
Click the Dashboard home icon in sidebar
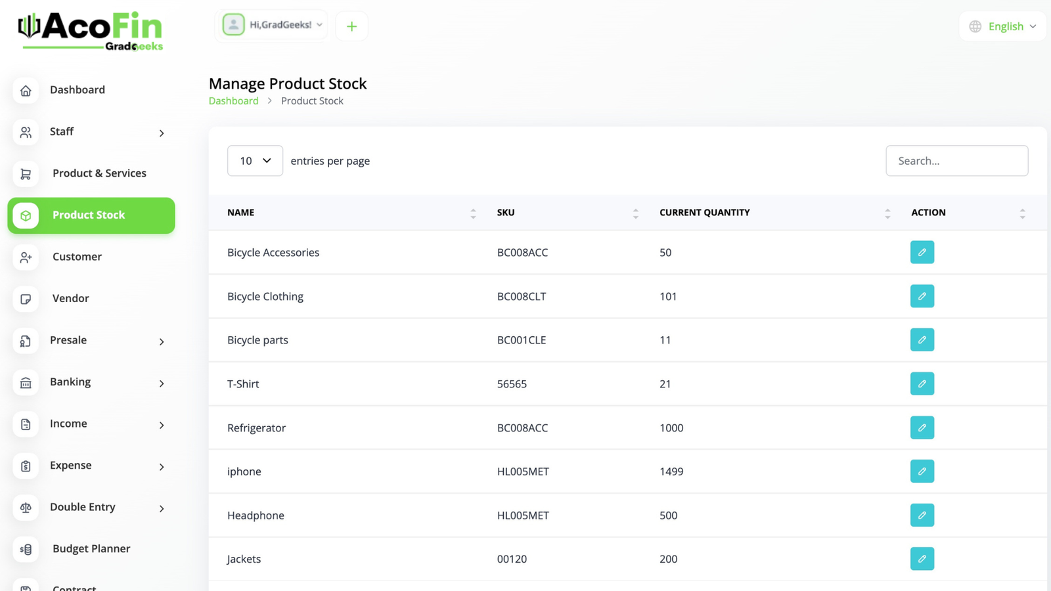click(x=26, y=91)
